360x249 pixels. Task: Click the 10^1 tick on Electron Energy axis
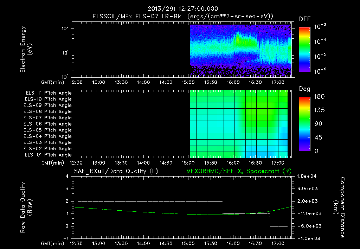point(65,53)
